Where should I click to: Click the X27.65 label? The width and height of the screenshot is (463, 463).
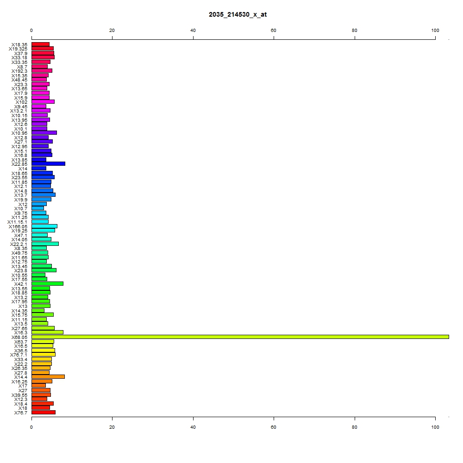19,328
